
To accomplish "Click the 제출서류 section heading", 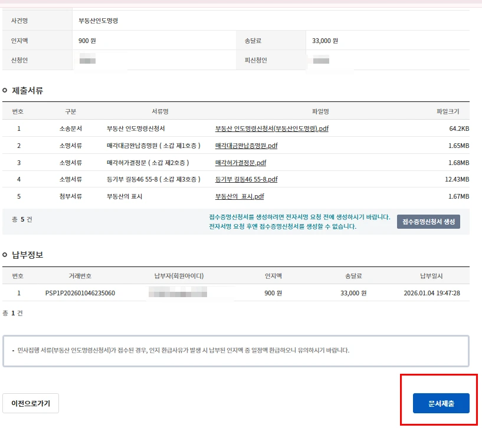I will tap(27, 90).
